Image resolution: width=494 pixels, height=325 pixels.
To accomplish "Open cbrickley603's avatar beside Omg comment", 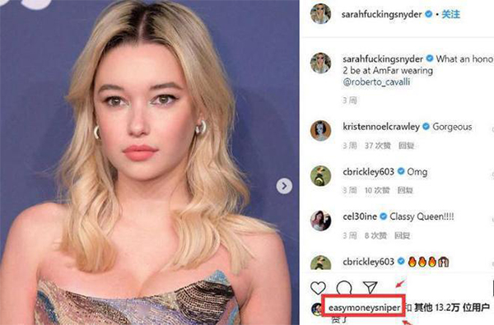I will point(320,175).
